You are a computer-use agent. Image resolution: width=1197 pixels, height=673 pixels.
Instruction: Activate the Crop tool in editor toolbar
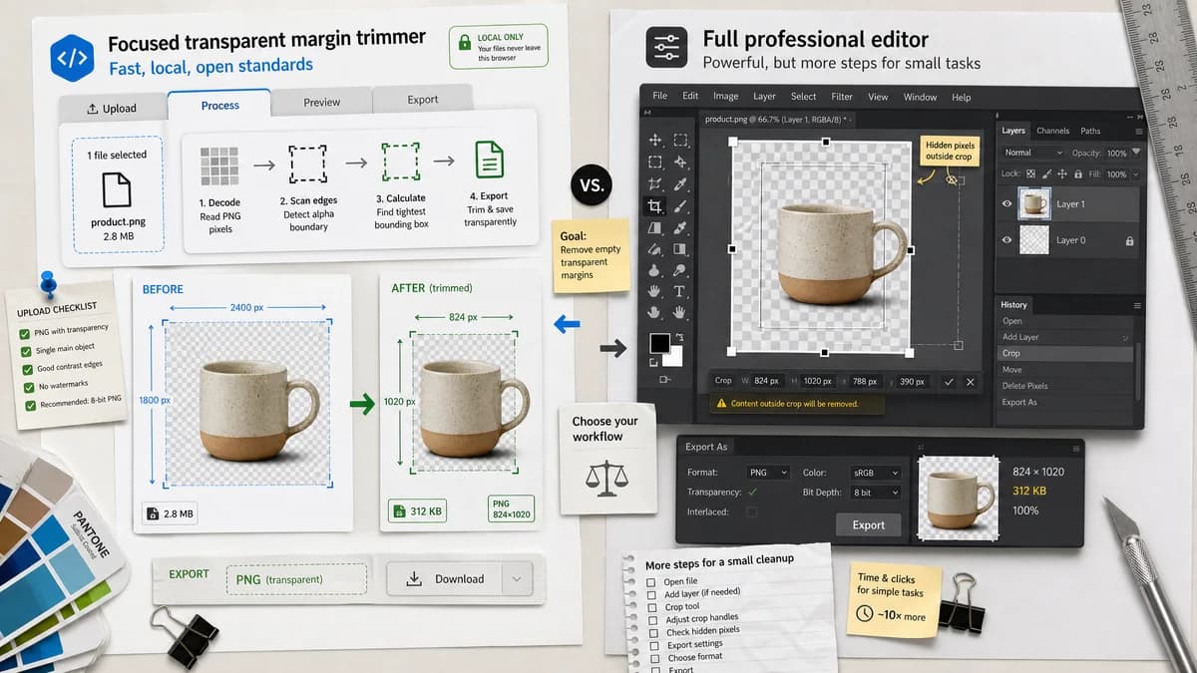click(655, 206)
